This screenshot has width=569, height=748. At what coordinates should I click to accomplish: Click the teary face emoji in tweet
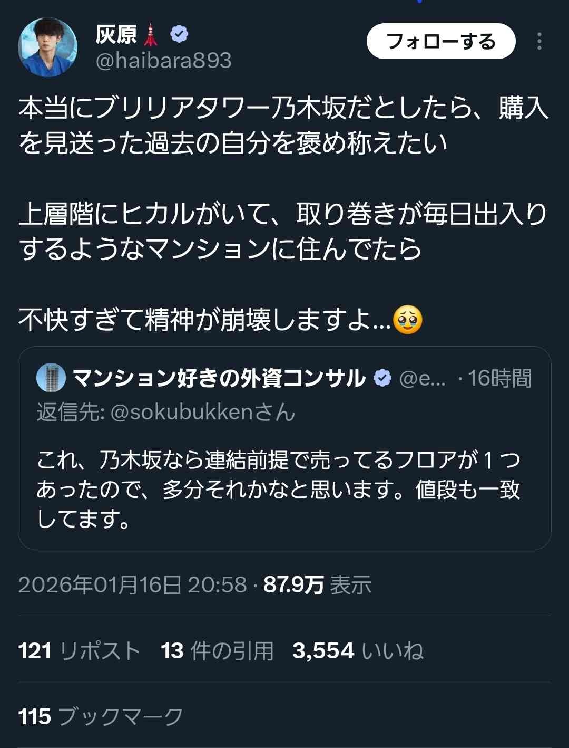(x=408, y=320)
